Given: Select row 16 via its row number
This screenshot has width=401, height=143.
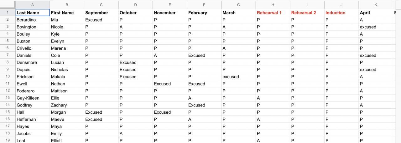Looking at the screenshot, I should [8, 119].
